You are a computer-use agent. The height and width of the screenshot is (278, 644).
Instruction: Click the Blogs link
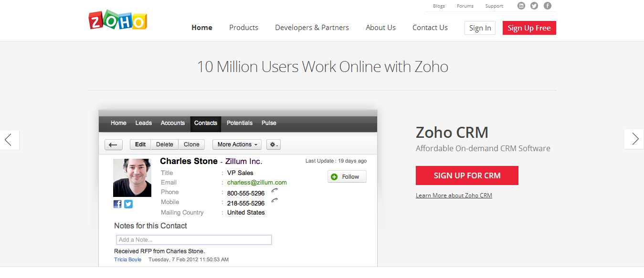pos(439,6)
